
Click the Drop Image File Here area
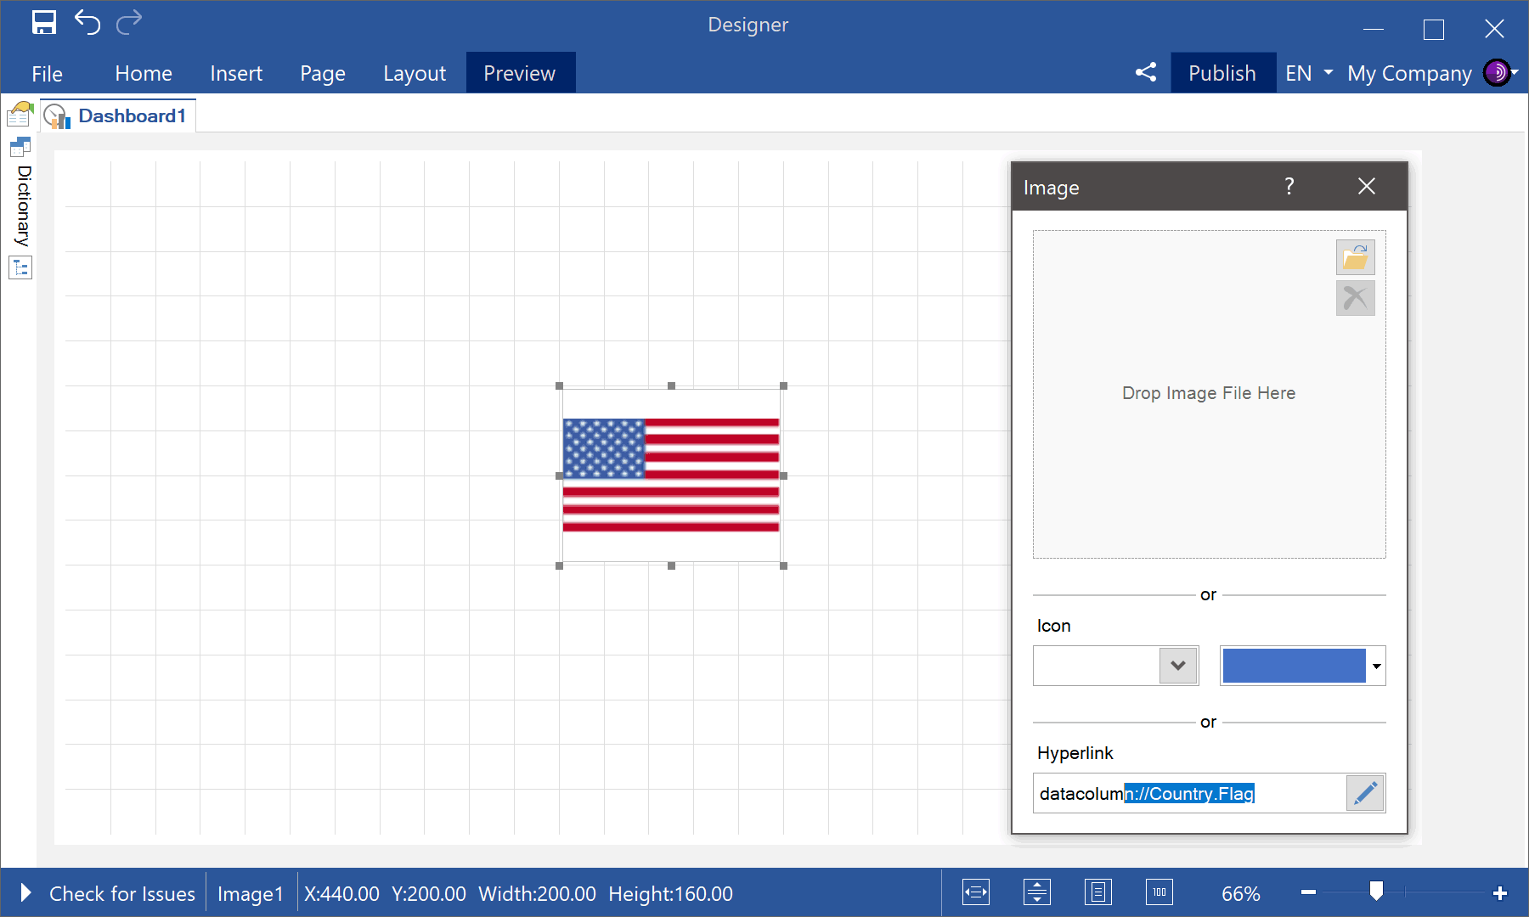(x=1209, y=394)
